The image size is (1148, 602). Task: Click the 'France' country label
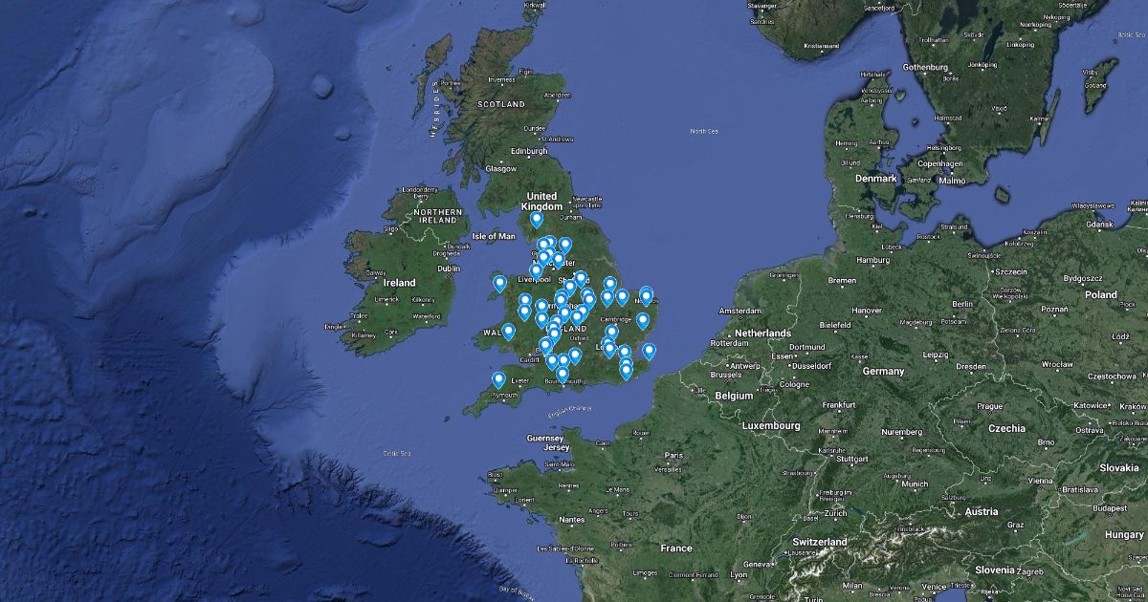[676, 548]
